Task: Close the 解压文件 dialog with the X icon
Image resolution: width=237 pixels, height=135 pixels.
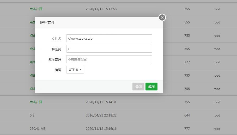Action: point(162,17)
